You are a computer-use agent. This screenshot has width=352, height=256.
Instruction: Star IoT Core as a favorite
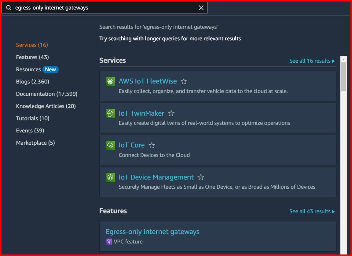click(152, 145)
